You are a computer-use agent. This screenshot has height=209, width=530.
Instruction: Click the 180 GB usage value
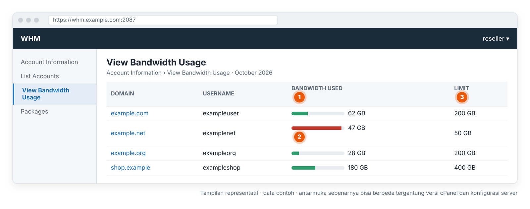358,168
